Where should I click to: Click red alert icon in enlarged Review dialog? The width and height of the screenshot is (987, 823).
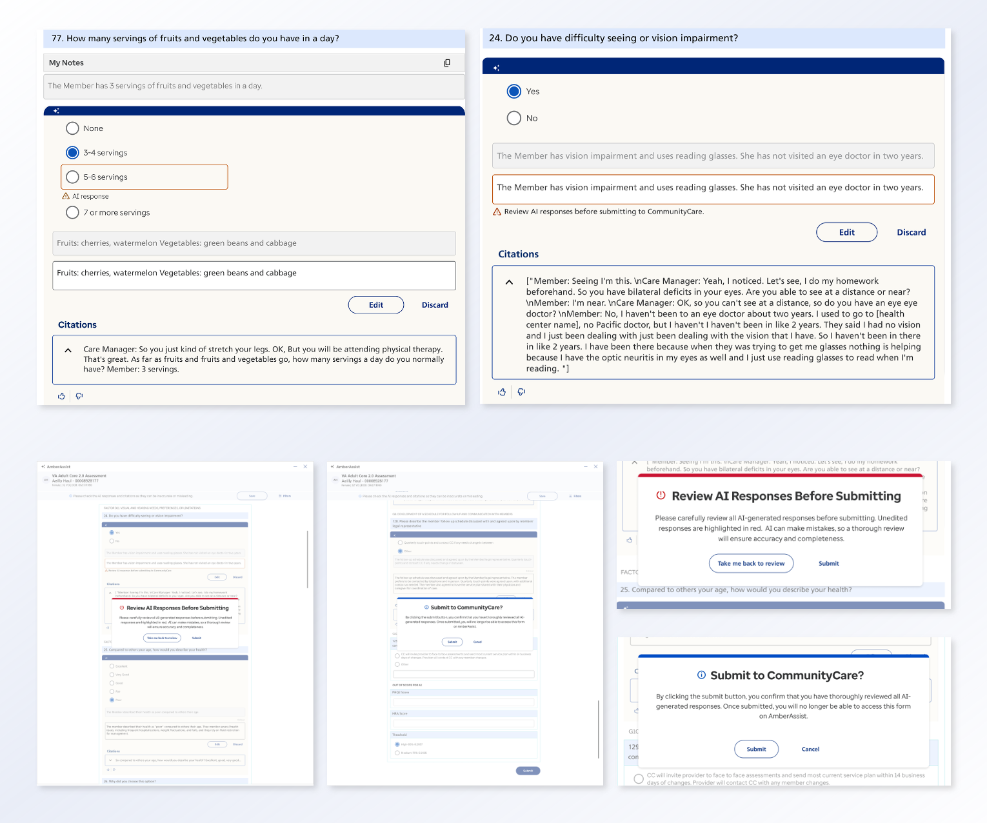click(661, 495)
